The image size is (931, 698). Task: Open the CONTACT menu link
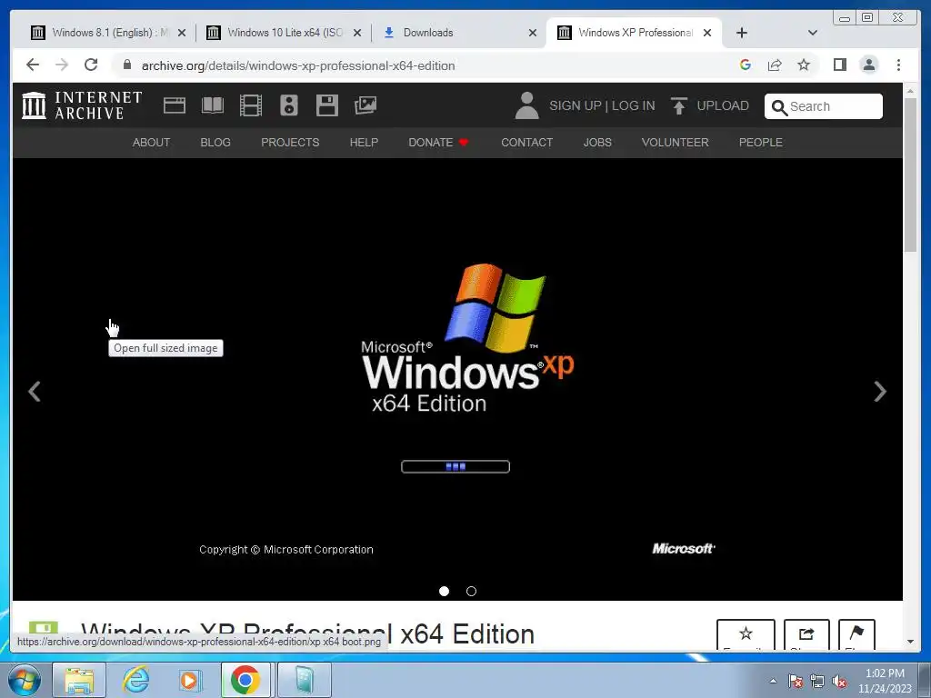526,143
